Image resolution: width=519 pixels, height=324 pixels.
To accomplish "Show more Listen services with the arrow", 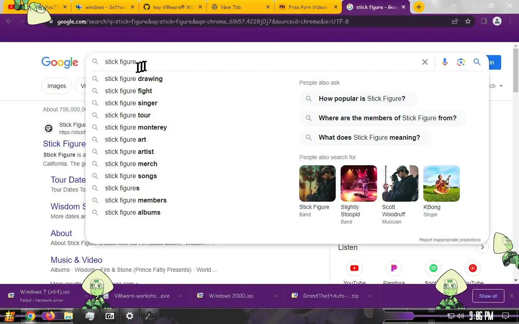I will pos(482,247).
